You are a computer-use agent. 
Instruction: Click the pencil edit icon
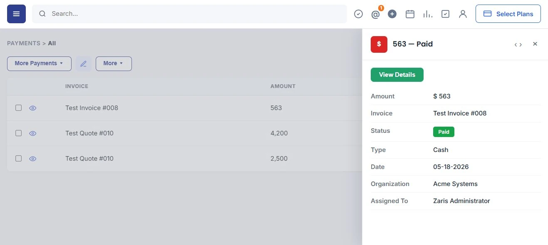83,64
